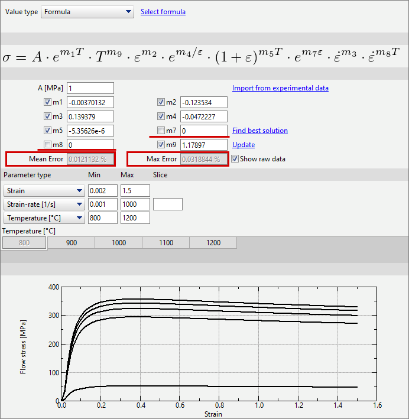Click the m2 value input field
The width and height of the screenshot is (409, 419).
(203, 102)
